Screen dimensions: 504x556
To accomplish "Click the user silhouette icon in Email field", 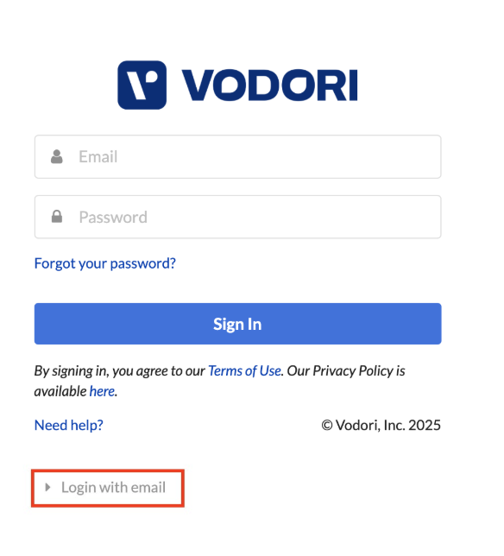I will [x=57, y=157].
